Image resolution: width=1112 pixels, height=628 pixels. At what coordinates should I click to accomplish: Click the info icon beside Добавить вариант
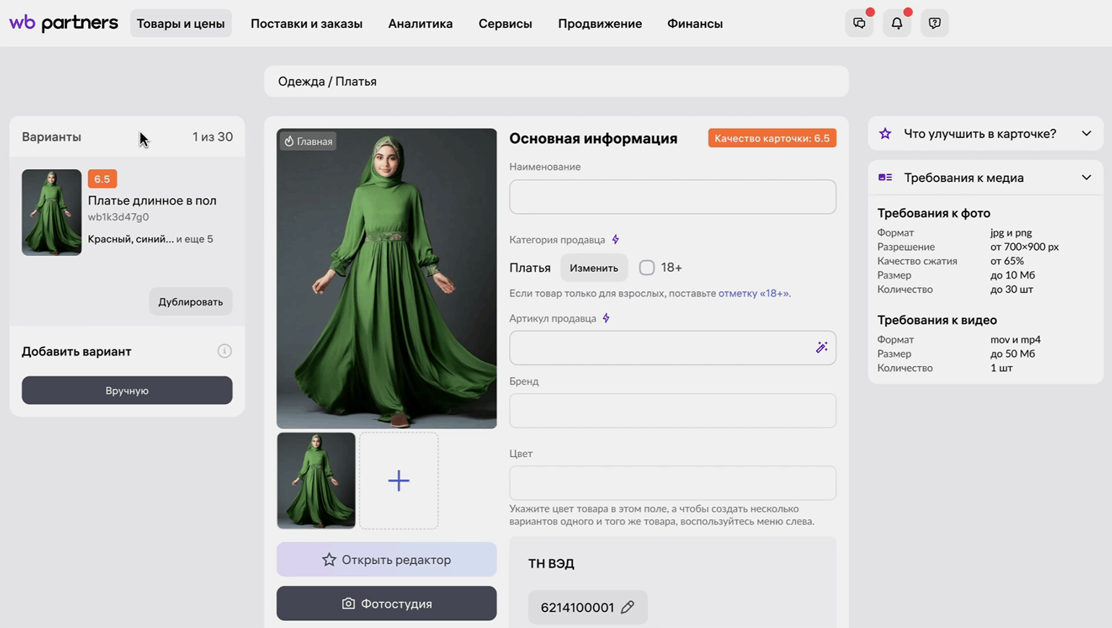tap(225, 351)
